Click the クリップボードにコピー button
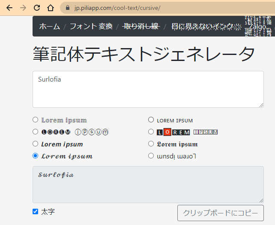This screenshot has height=225, width=275. click(221, 213)
